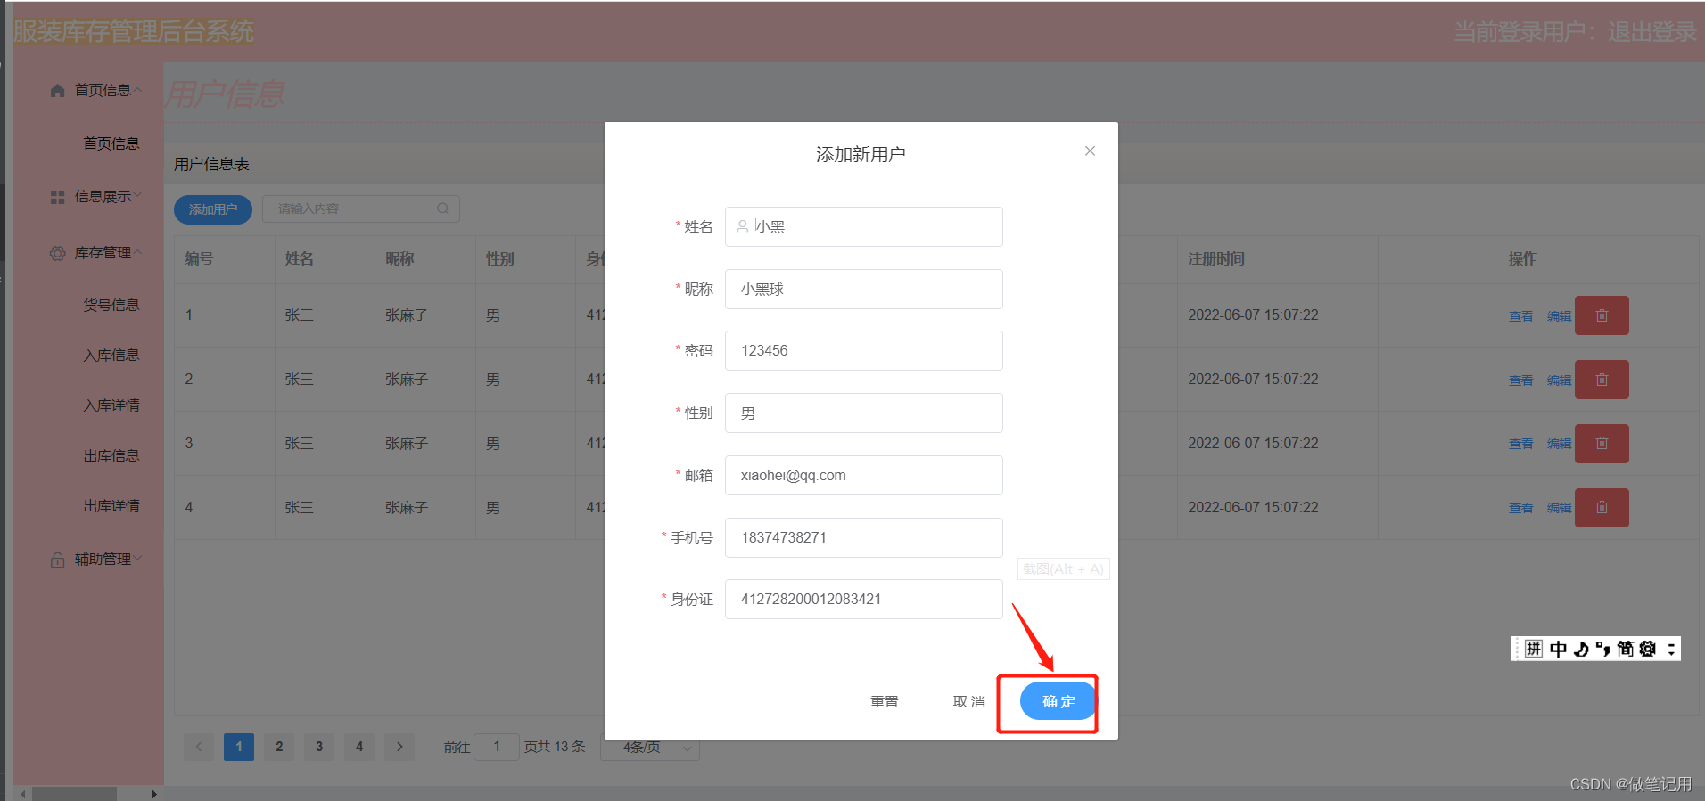Click the gear icon beside 库存管理
This screenshot has height=801, width=1705.
[x=58, y=254]
